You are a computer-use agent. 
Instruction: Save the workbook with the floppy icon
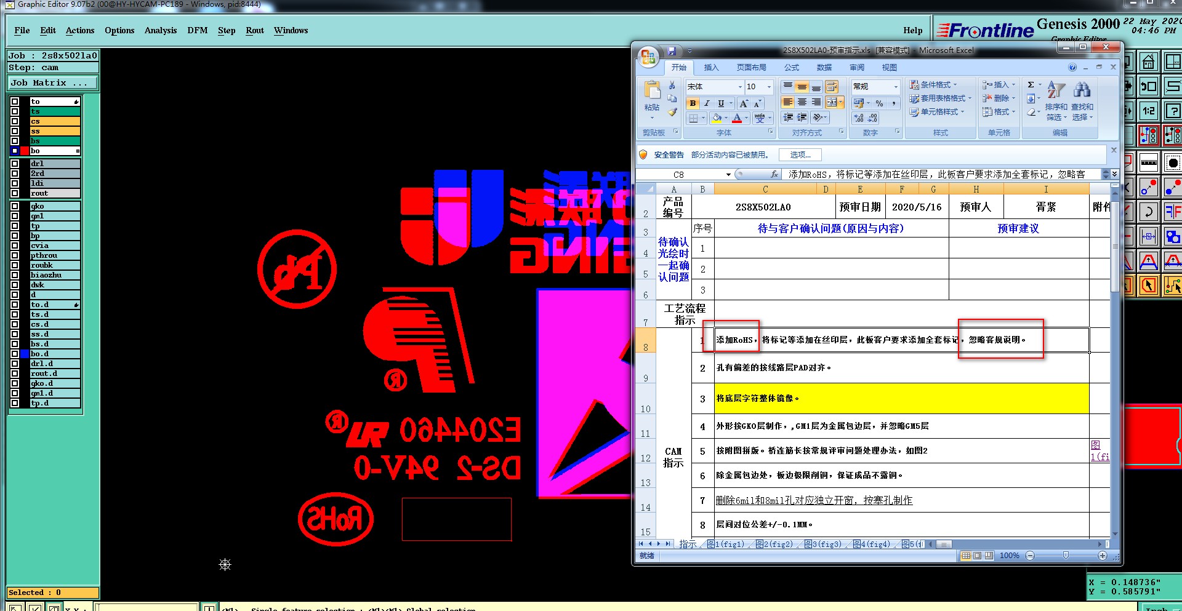[x=672, y=51]
